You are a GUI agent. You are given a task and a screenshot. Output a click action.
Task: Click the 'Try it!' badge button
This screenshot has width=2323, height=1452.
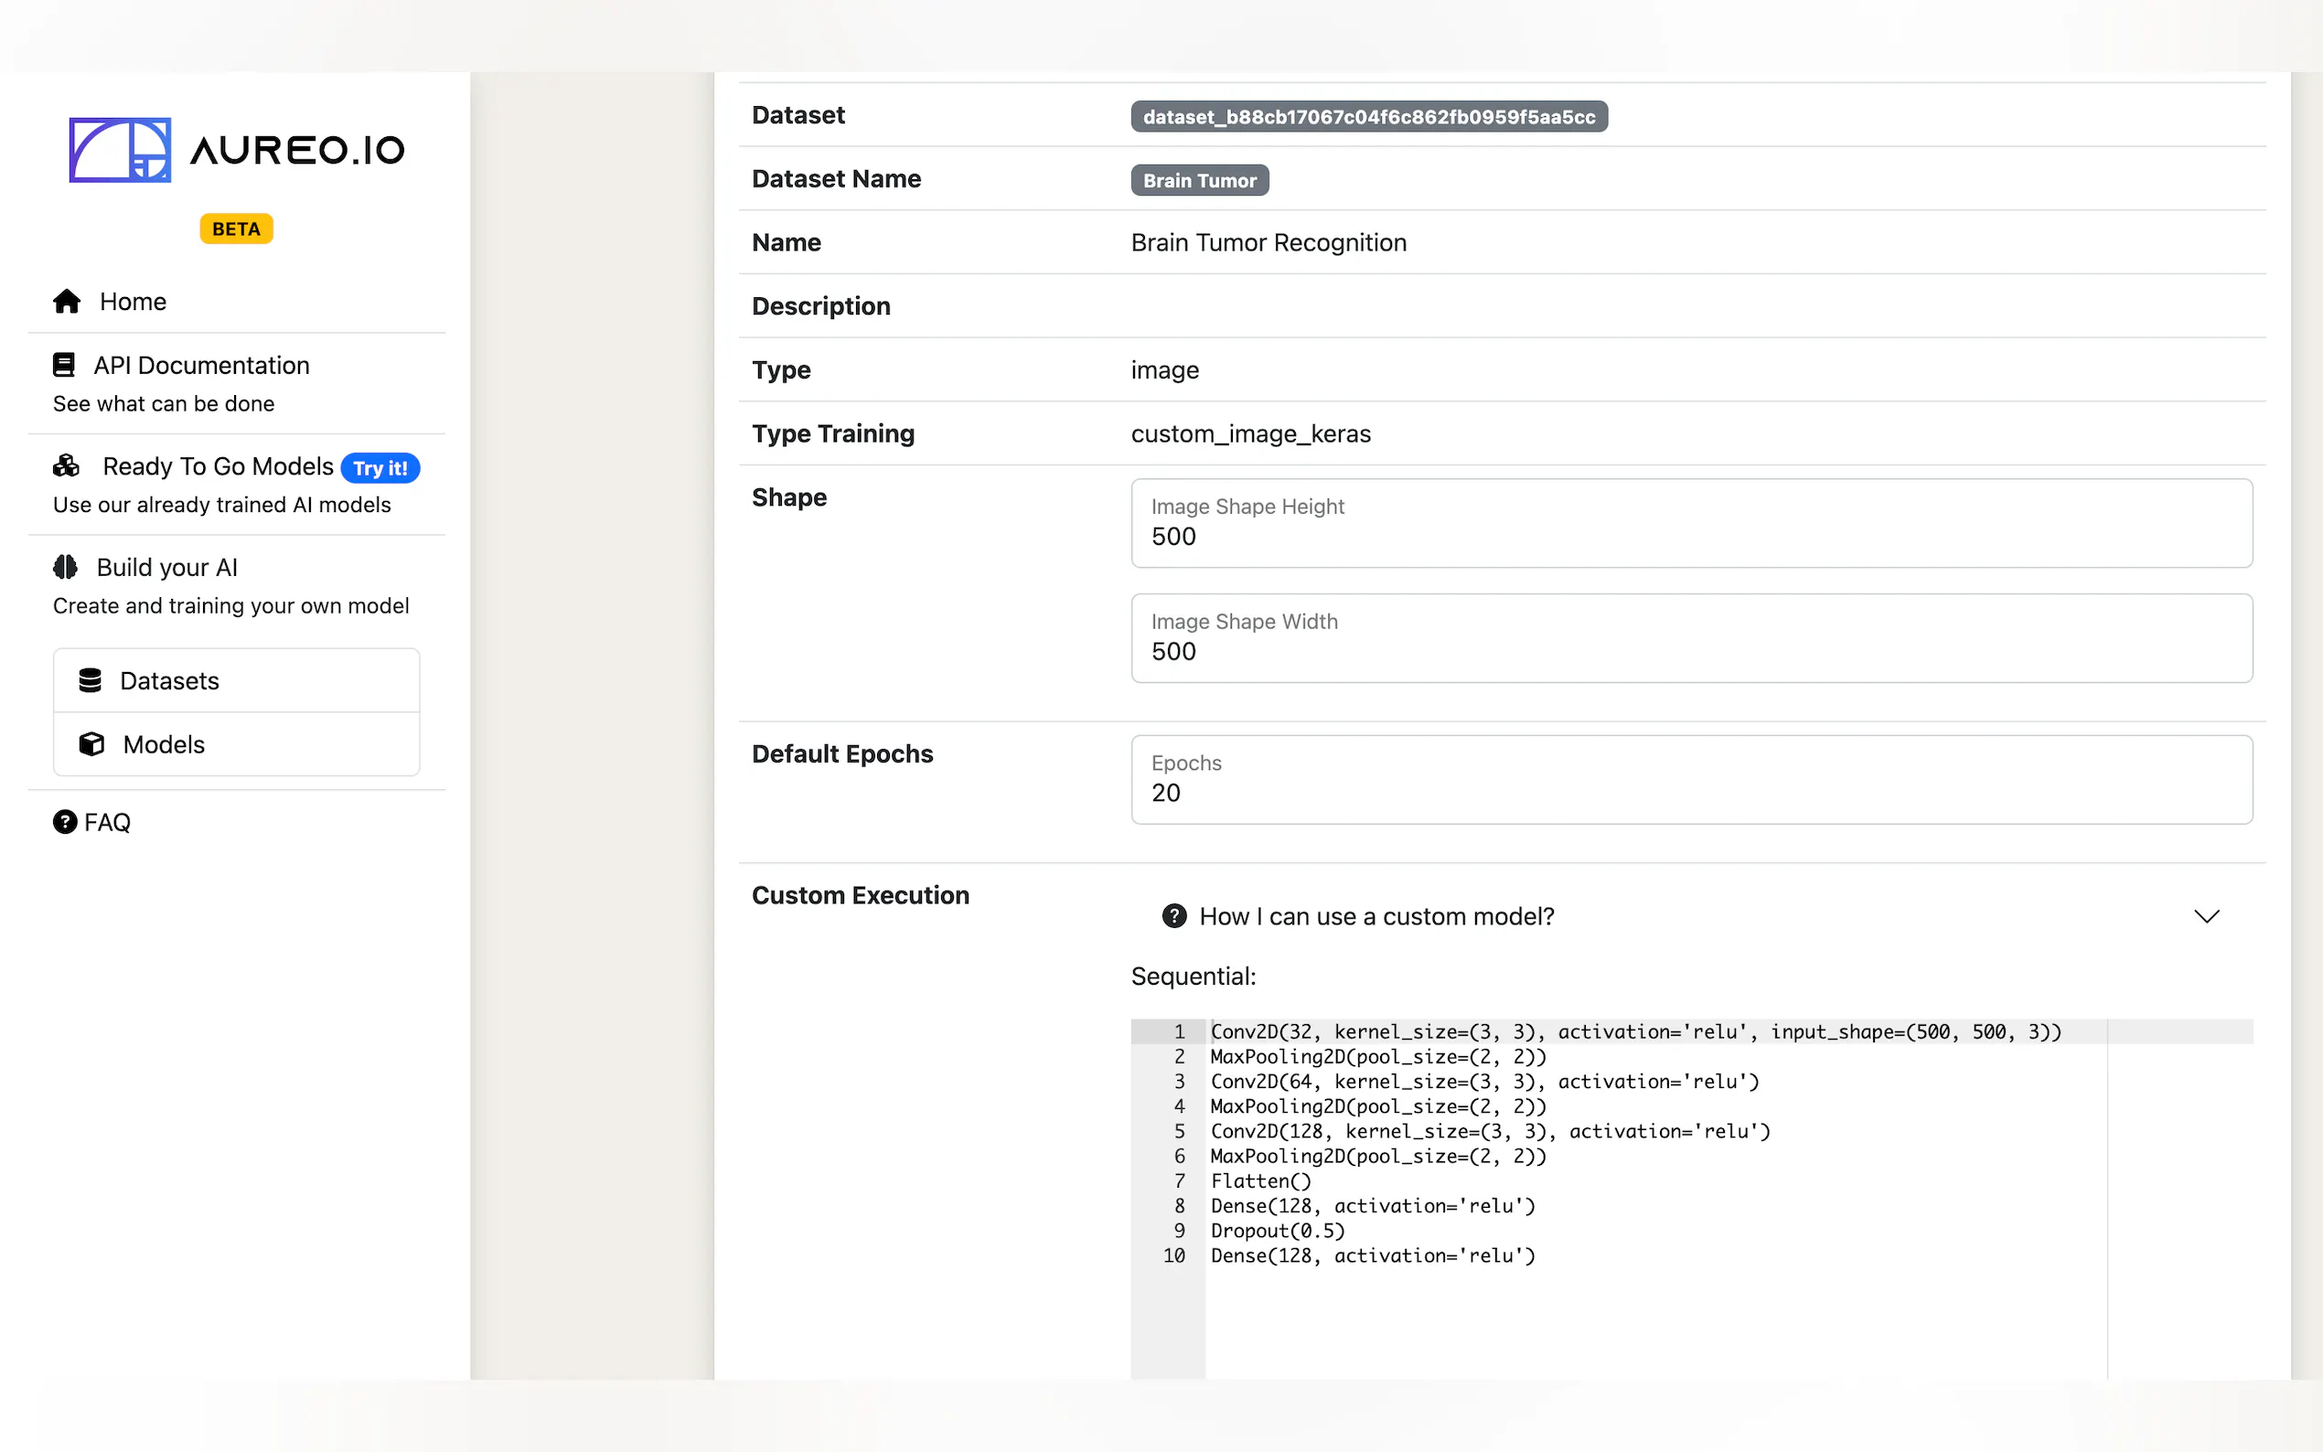click(380, 467)
